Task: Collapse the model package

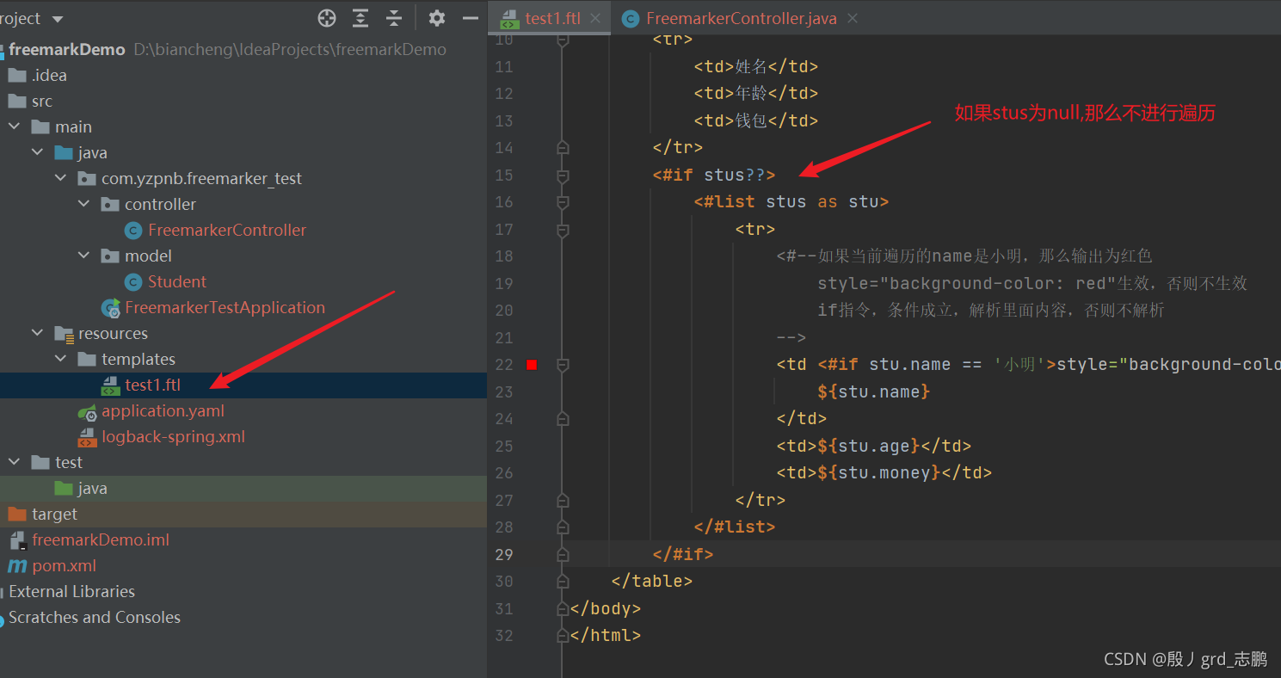Action: pyautogui.click(x=84, y=256)
